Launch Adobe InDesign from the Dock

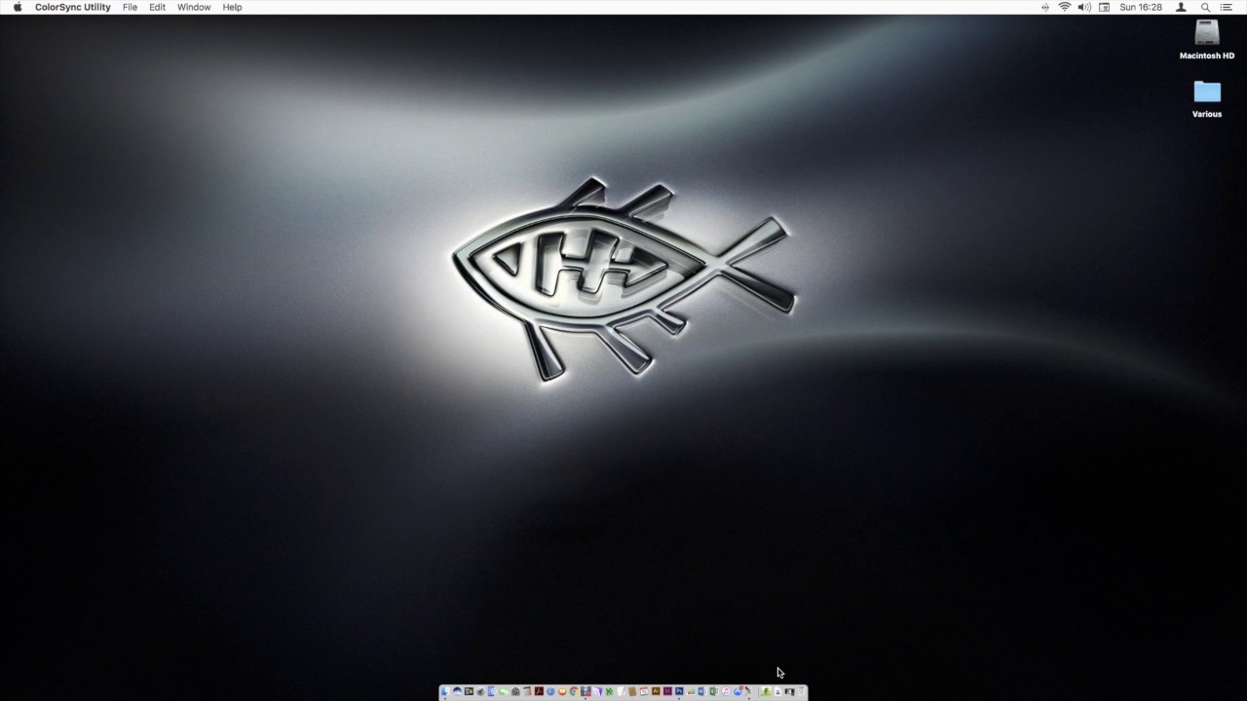667,691
